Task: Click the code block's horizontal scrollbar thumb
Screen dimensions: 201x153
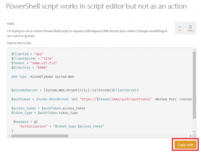Action: click(40, 136)
